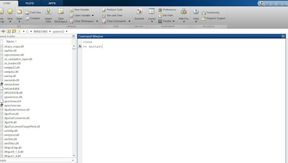Select ze_validation_layer.dll file
288x163 pixels.
pos(18,59)
